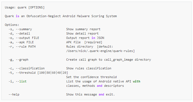Image resolution: width=193 pixels, height=102 pixels.
Task: Click the '/Users/nick/.quark-engine/quark-rules]' path
Action: coord(100,51)
